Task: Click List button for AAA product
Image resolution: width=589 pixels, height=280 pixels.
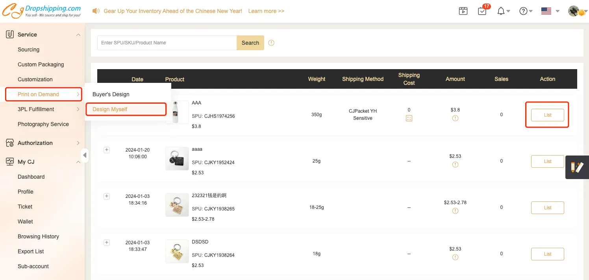Action: tap(547, 115)
